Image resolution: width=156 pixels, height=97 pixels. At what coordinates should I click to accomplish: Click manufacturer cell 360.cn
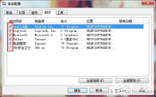click(39, 48)
